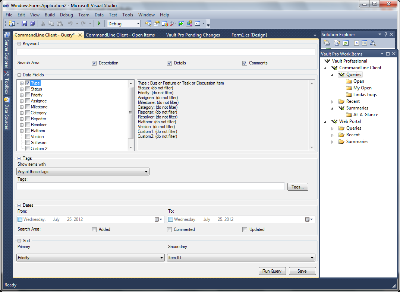This screenshot has width=400, height=292.
Task: Check the Commented dates checkbox
Action: [x=169, y=229]
